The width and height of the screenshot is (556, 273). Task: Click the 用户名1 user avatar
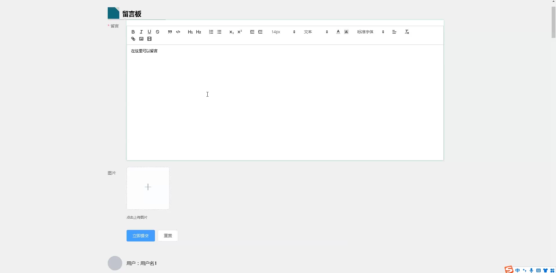pos(115,263)
